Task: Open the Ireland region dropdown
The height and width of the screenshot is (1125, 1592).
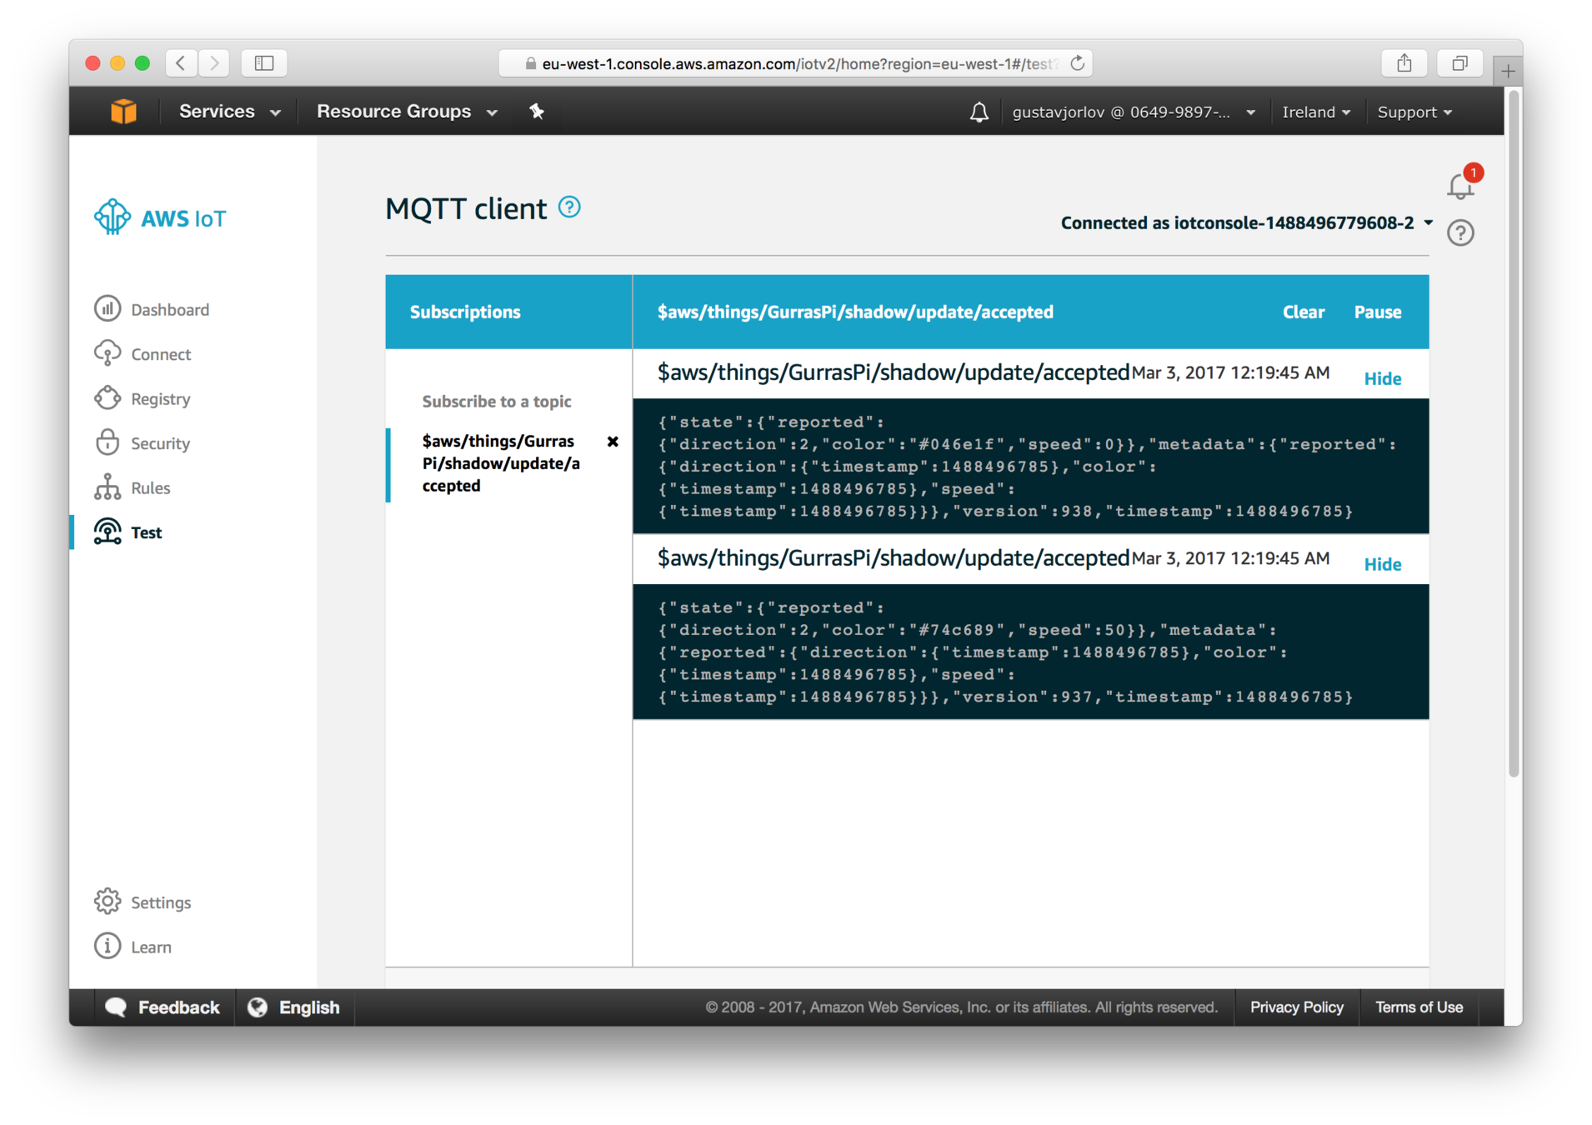Action: coord(1316,112)
